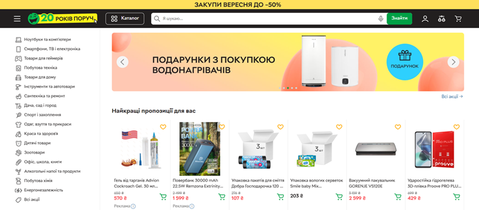Toggle wishlist heart on Smile baby wipes
This screenshot has height=210, width=479.
(x=339, y=127)
